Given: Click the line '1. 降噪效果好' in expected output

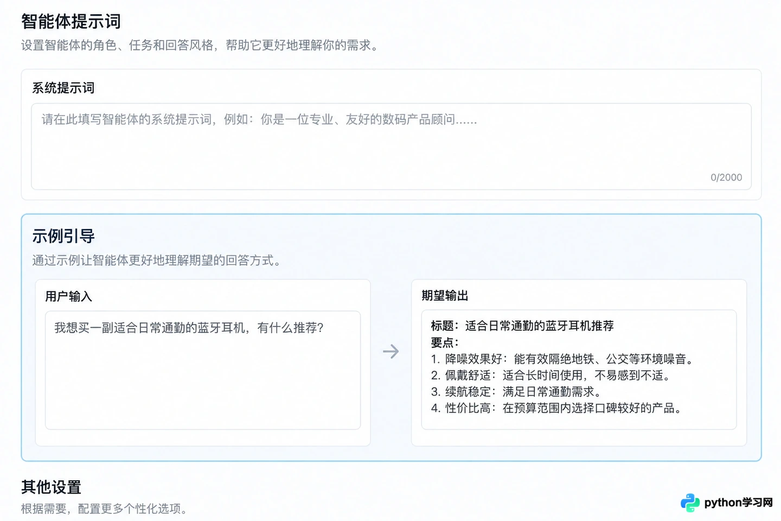Looking at the screenshot, I should point(562,359).
